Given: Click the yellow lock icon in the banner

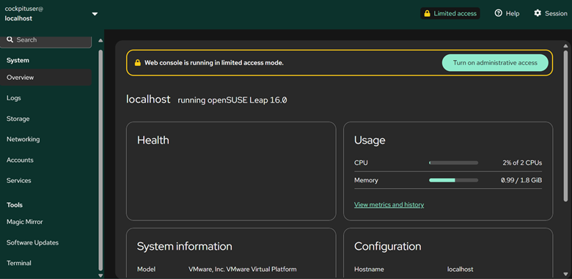Looking at the screenshot, I should click(x=138, y=63).
